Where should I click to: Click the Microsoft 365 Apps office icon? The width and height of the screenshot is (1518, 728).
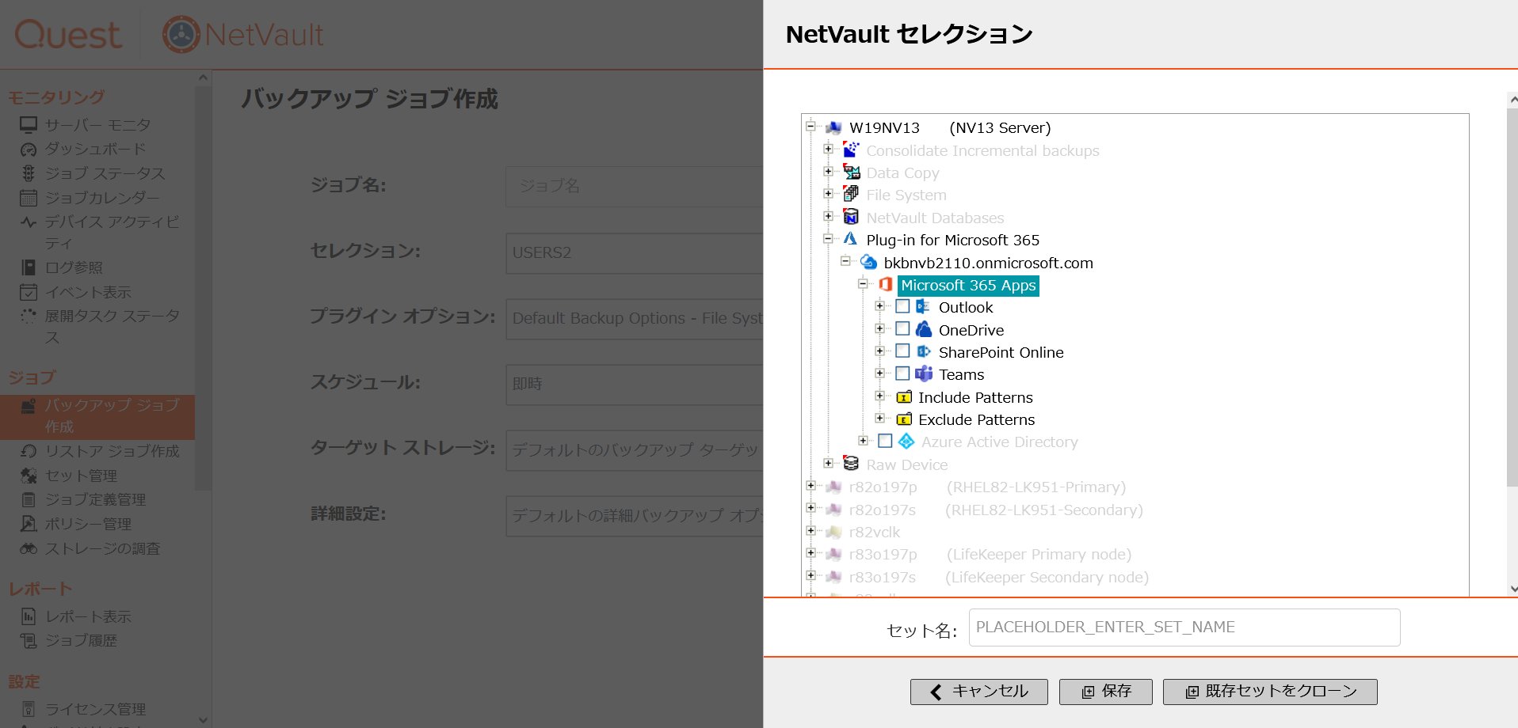pyautogui.click(x=886, y=284)
